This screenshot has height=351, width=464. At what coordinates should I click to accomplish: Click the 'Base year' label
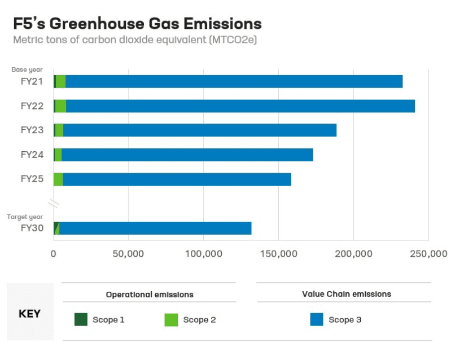click(27, 69)
